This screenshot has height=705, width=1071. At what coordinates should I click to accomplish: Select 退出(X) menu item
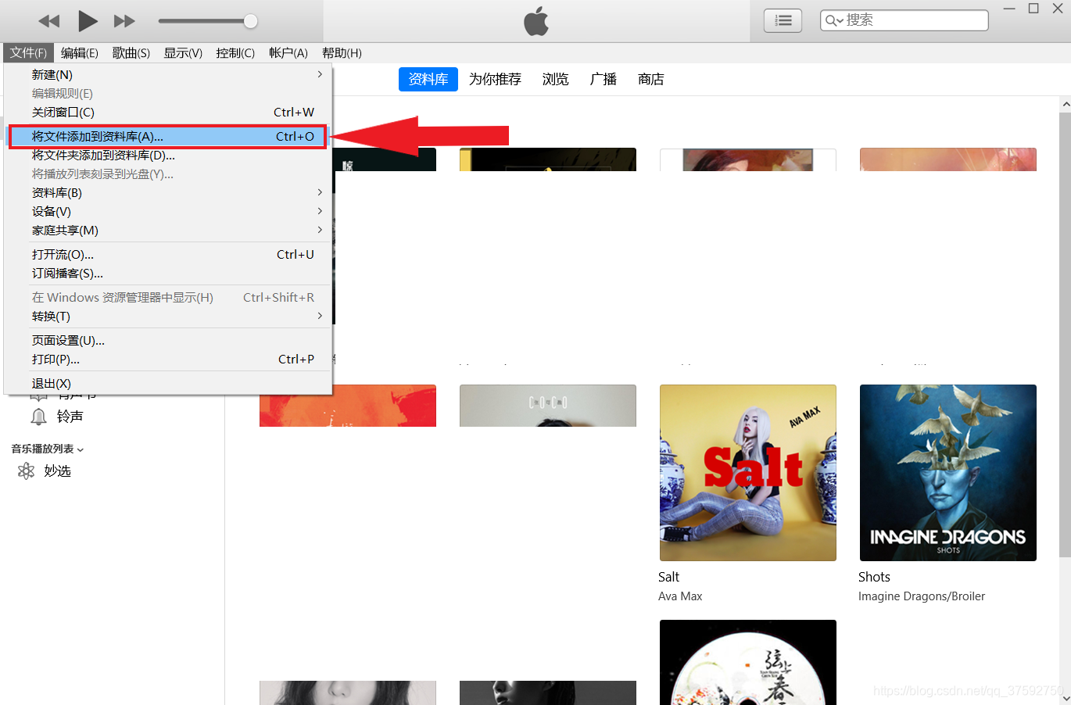click(x=168, y=383)
